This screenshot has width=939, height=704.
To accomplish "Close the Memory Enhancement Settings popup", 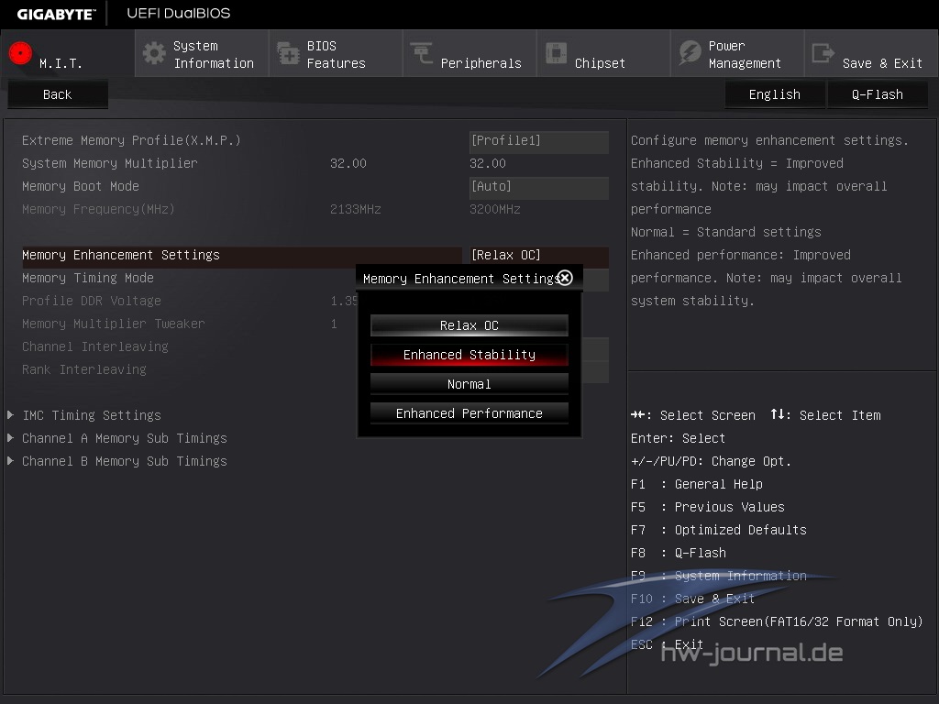I will [565, 278].
